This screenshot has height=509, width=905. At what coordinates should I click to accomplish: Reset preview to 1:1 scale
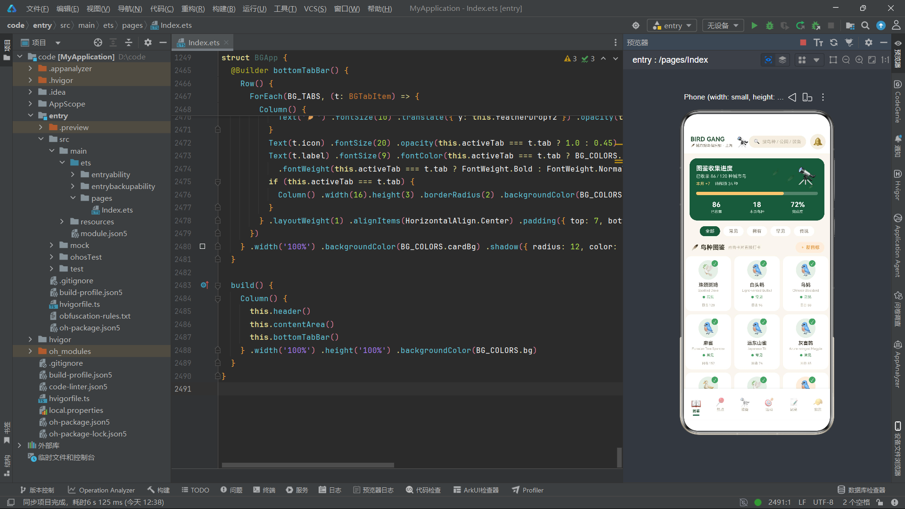(885, 60)
